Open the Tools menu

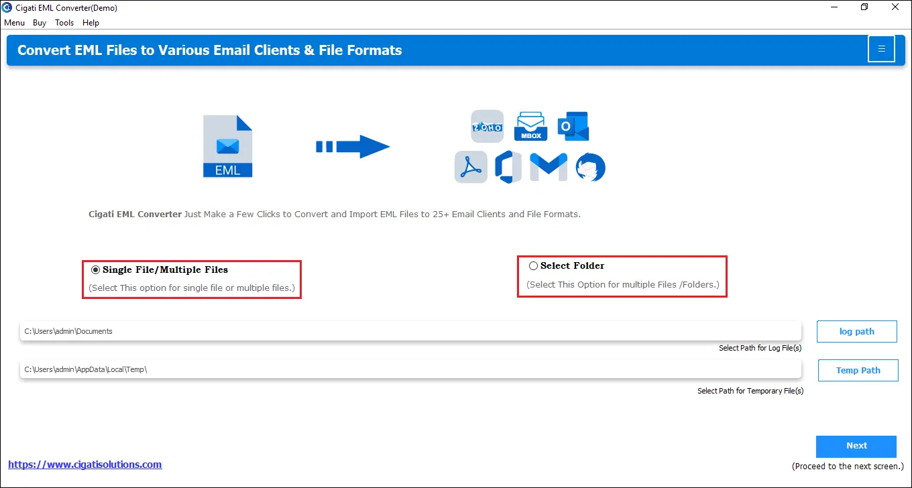pos(64,23)
